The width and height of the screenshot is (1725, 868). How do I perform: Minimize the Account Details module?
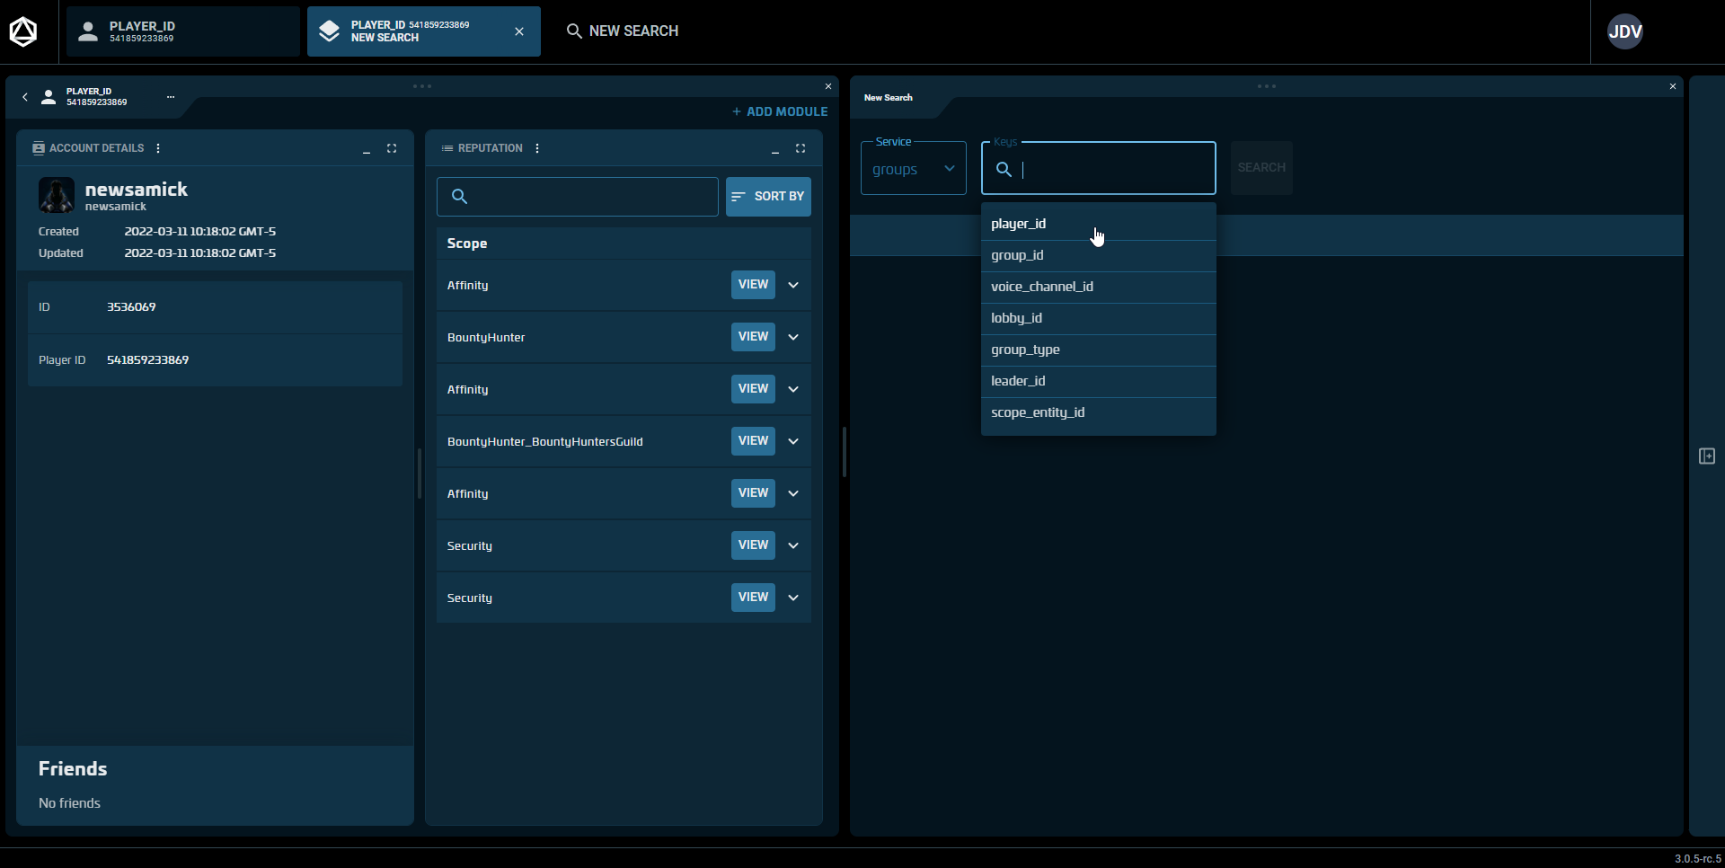coord(367,149)
